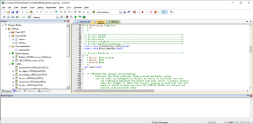Click the Save file toolbar icon
Screen dimensions: 253x124
(x=13, y=12)
